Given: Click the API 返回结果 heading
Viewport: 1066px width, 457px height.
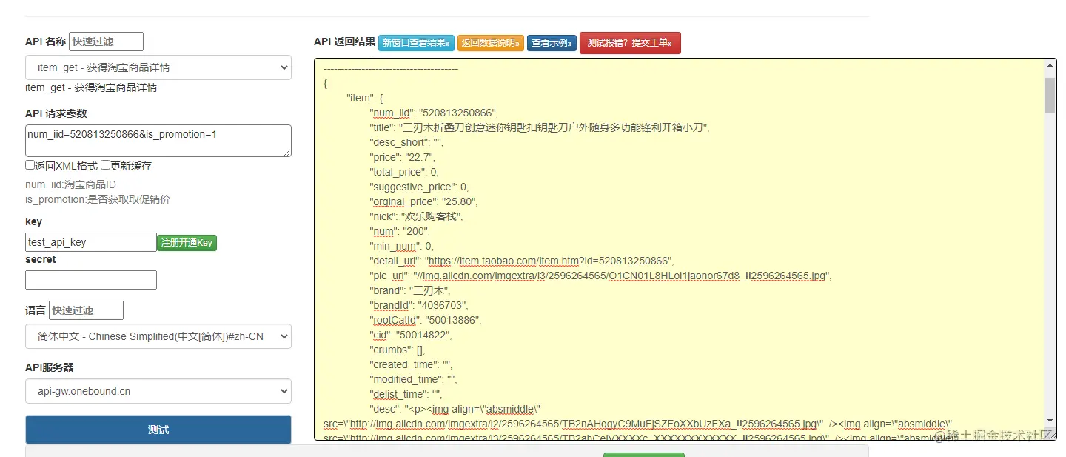Looking at the screenshot, I should click(344, 41).
